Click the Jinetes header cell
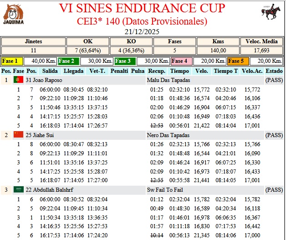This screenshot has height=240, width=286. click(x=33, y=41)
